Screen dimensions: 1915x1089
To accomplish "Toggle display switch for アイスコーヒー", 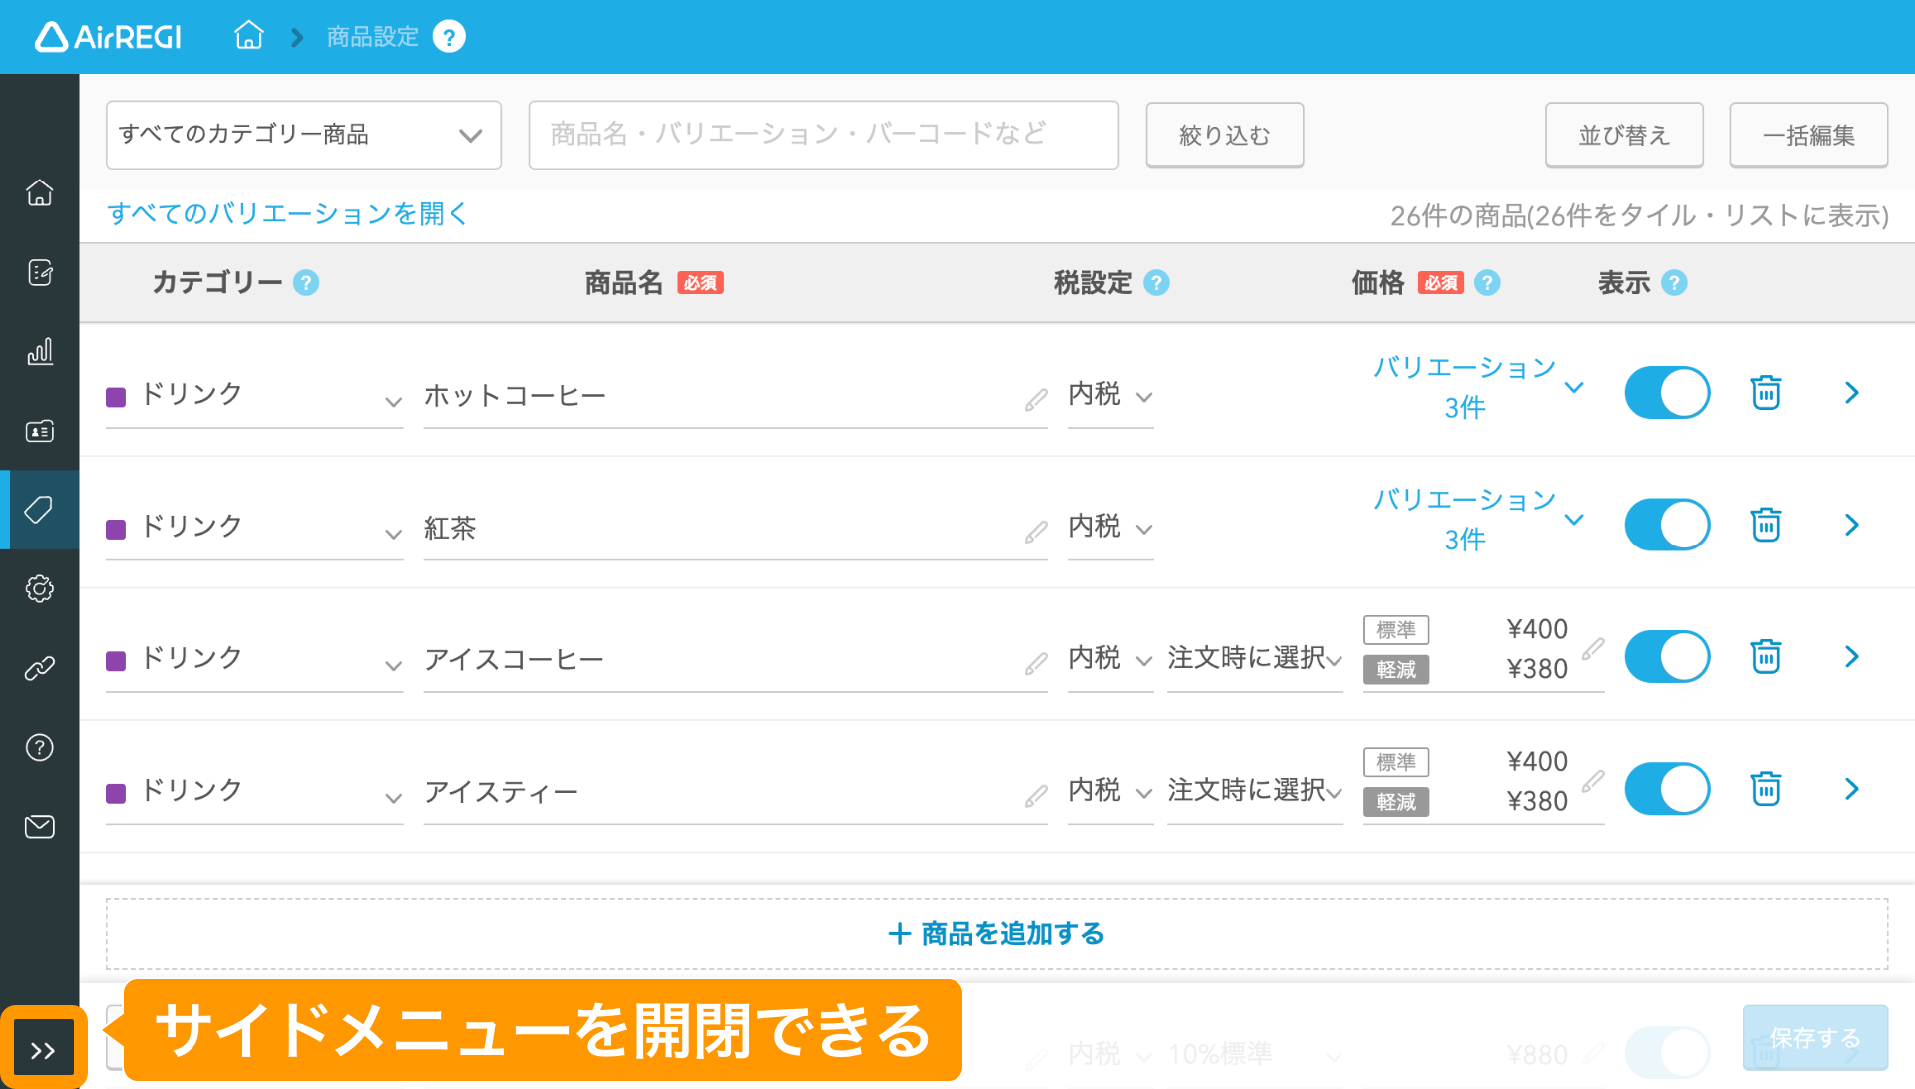I will click(1667, 657).
